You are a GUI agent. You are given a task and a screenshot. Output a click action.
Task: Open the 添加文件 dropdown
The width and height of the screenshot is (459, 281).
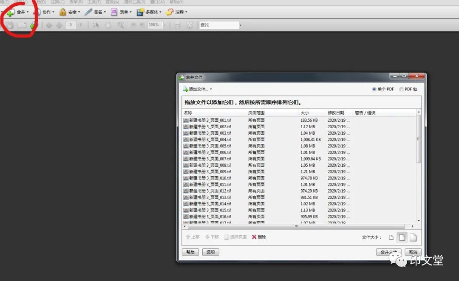click(197, 89)
